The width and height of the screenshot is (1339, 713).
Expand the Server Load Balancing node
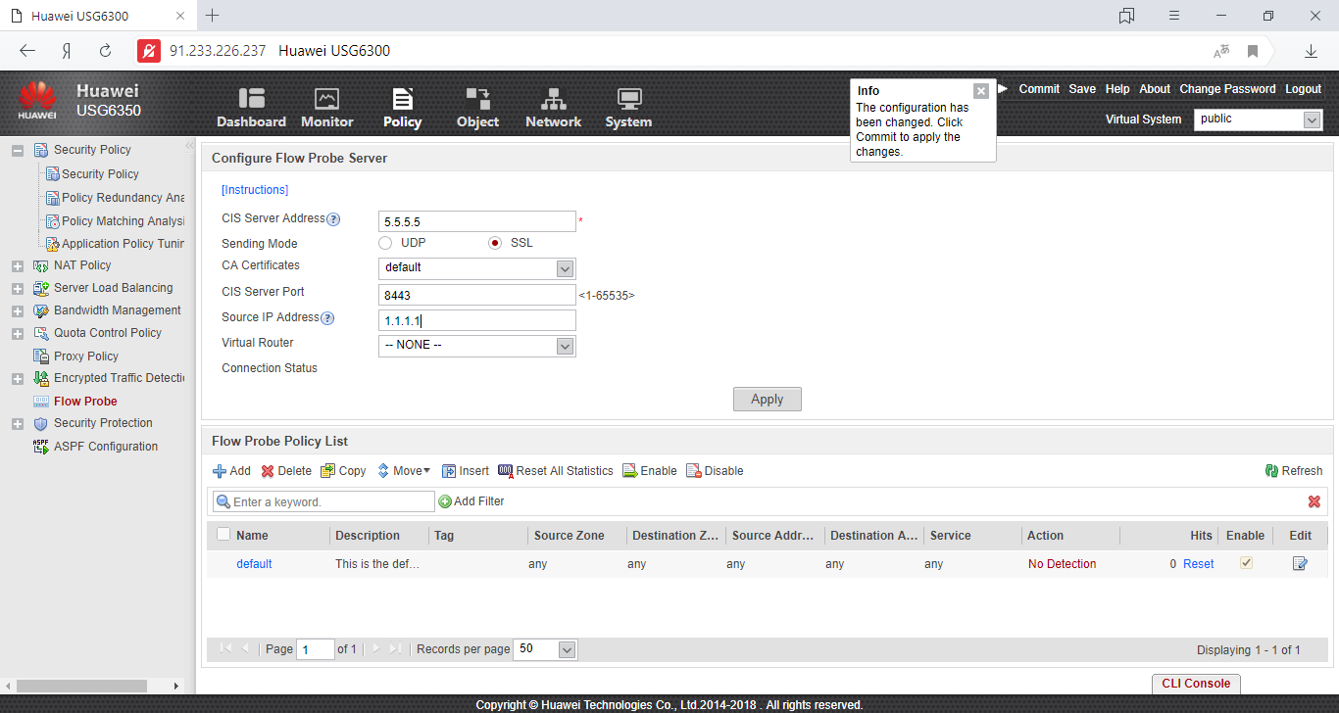click(x=17, y=289)
